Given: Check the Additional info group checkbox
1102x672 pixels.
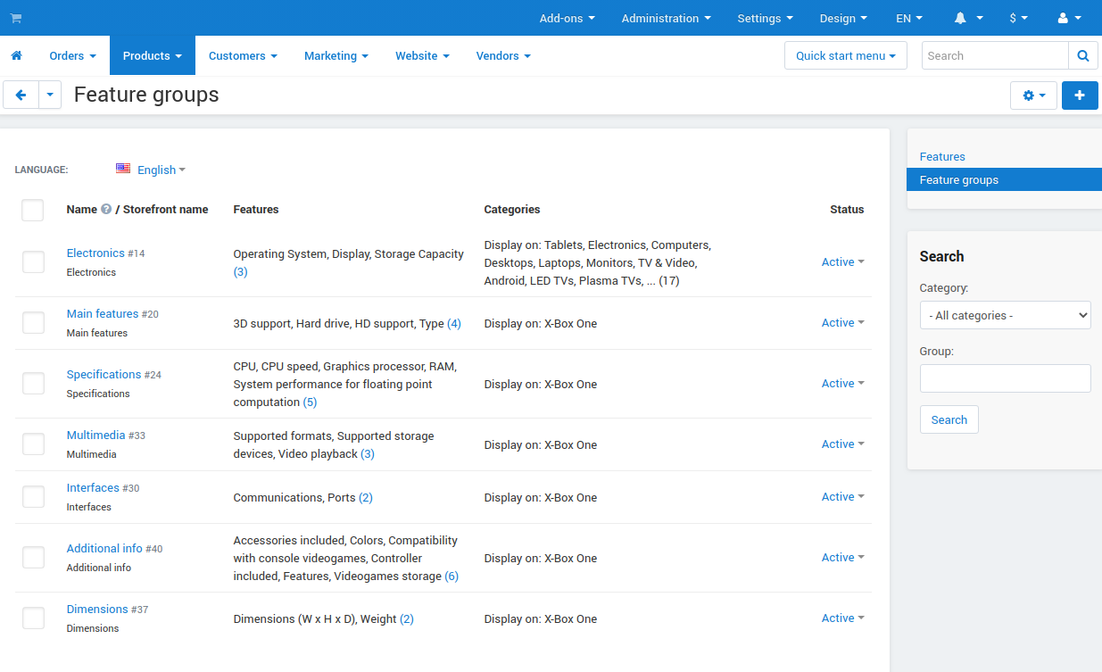Looking at the screenshot, I should pos(33,557).
